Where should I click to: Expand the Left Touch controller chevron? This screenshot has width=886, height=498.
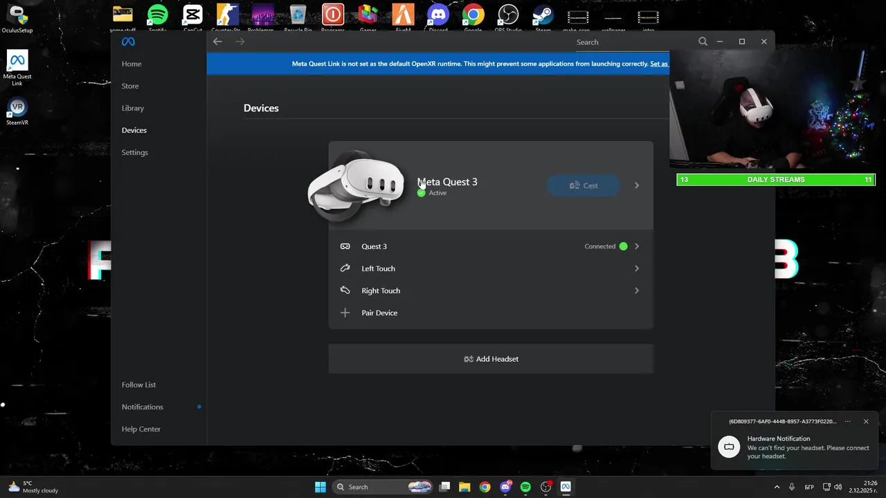(x=637, y=268)
